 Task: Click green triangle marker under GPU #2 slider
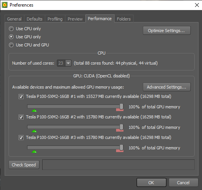pyautogui.click(x=34, y=131)
